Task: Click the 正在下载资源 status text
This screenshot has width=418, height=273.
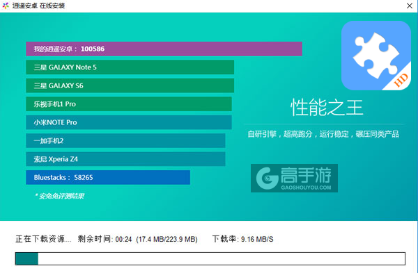Action: tap(43, 239)
